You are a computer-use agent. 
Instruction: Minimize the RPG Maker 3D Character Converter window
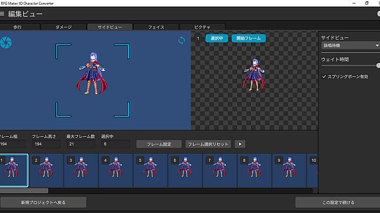[354, 3]
